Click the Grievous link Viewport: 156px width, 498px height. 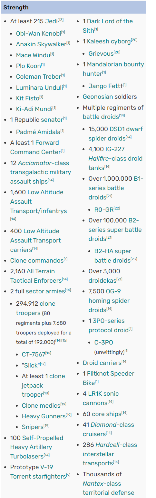101,53
